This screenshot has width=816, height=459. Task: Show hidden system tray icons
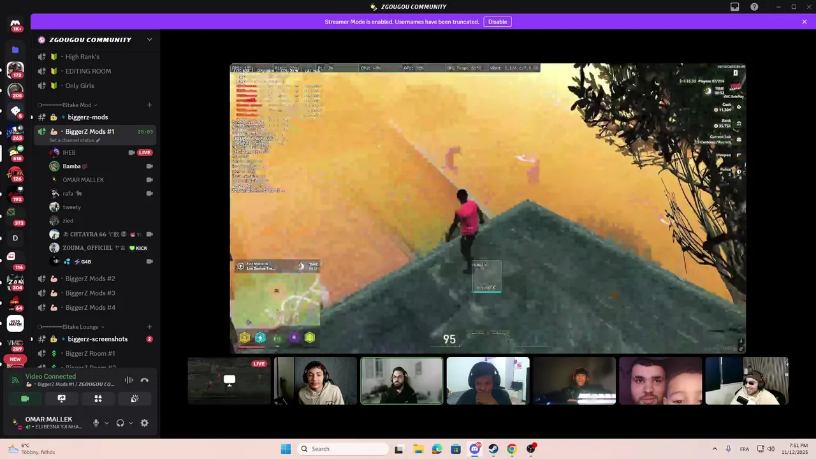tap(715, 449)
